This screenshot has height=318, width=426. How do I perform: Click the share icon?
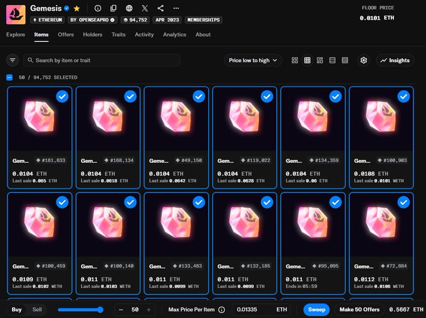[160, 8]
